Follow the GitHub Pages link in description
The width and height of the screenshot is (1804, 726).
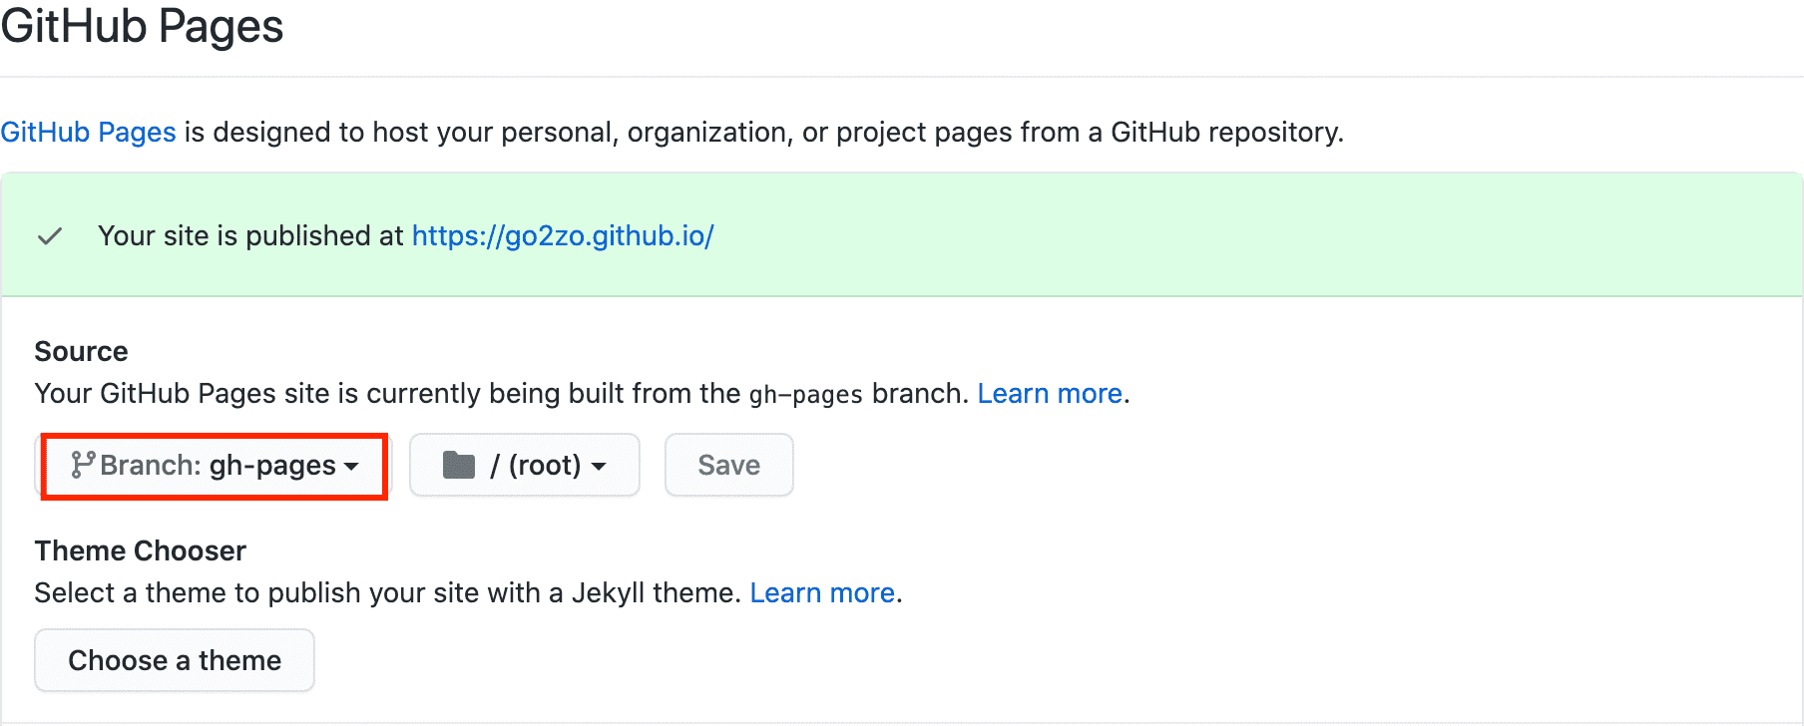(x=88, y=133)
